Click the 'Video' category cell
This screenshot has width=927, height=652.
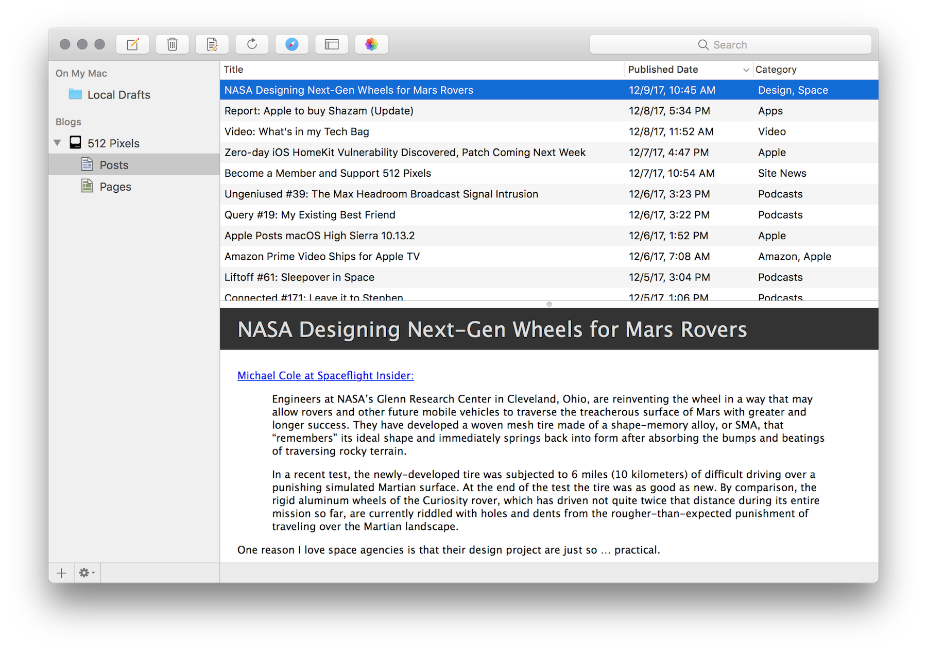[771, 131]
